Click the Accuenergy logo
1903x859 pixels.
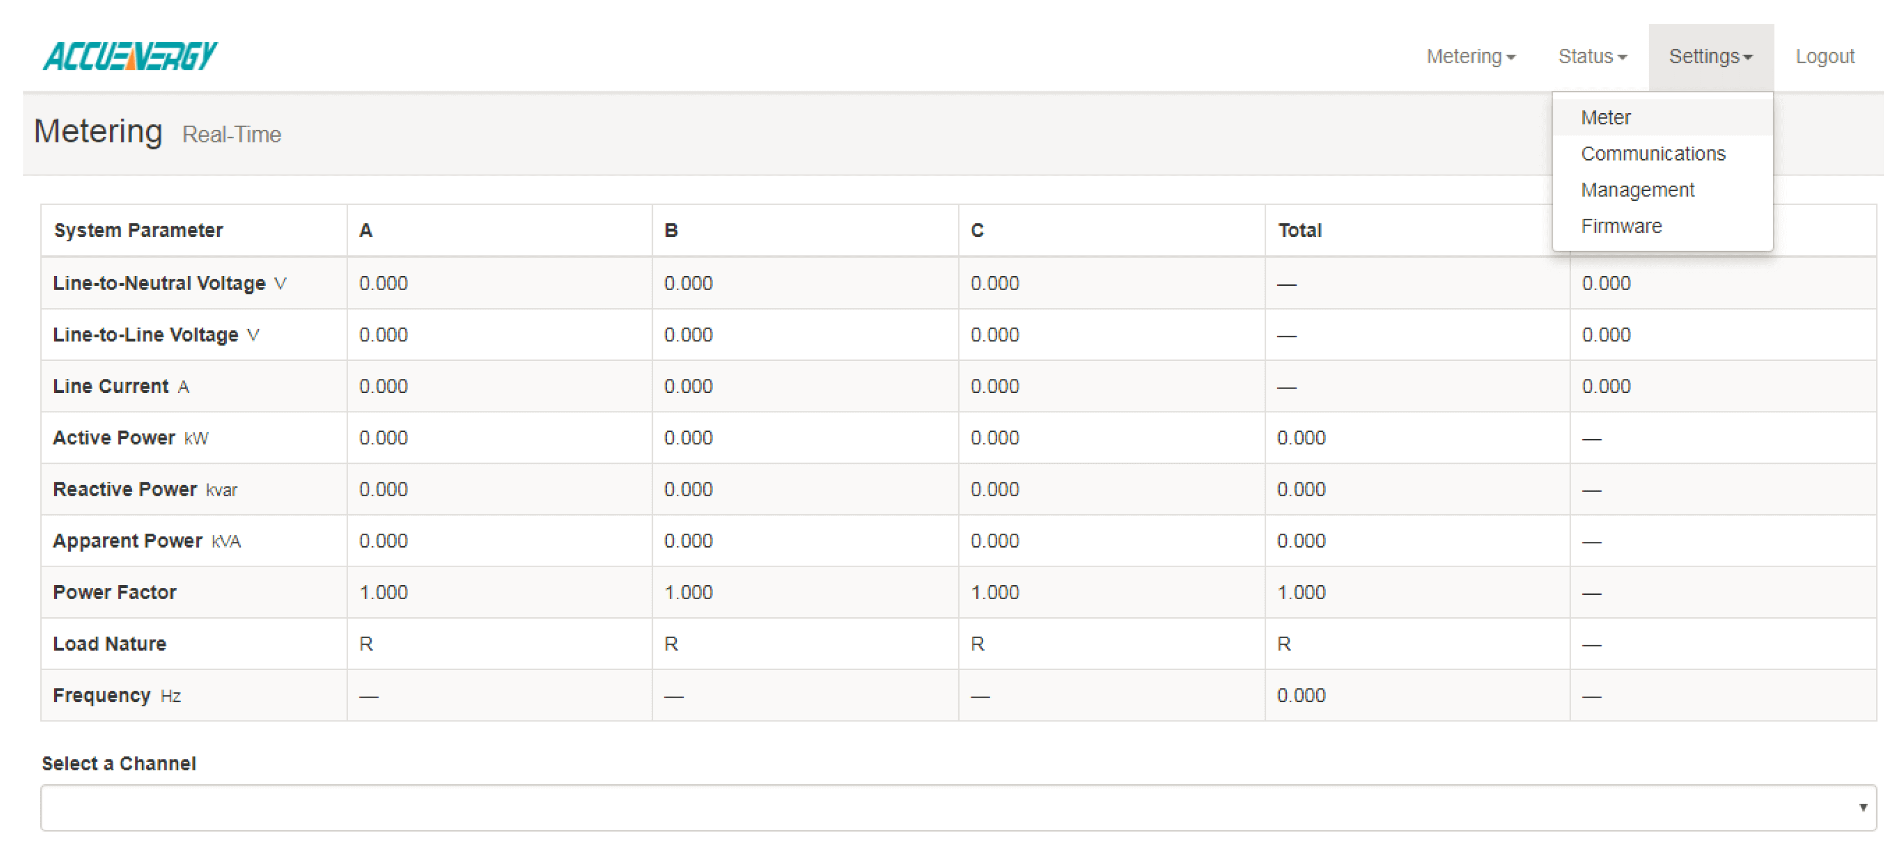[x=130, y=56]
